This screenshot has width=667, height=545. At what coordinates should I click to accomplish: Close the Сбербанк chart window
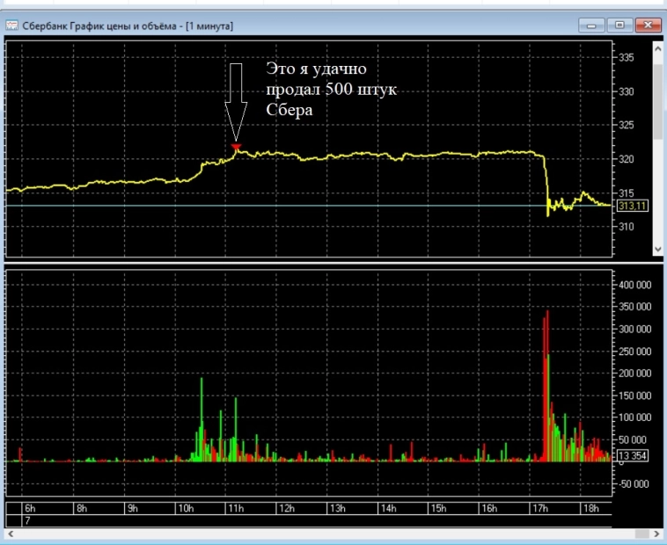[649, 25]
